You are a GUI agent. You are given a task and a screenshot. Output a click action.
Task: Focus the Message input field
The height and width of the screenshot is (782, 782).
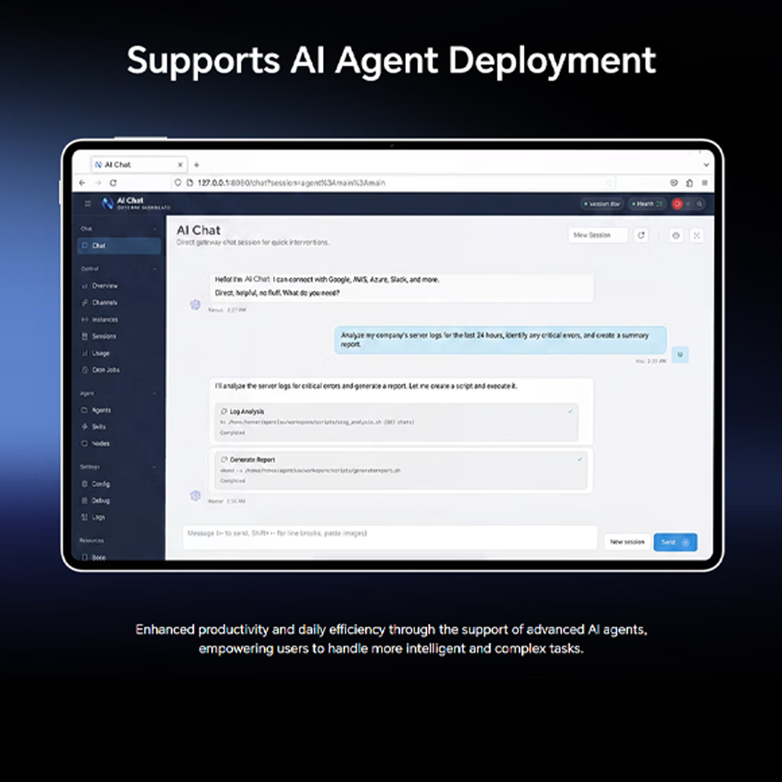tap(390, 538)
